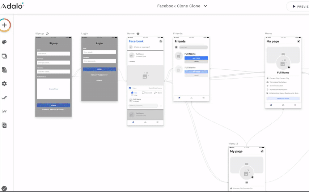This screenshot has height=192, width=309.
Task: Click the friends tab icon on Friends screen
Action: click(x=191, y=98)
